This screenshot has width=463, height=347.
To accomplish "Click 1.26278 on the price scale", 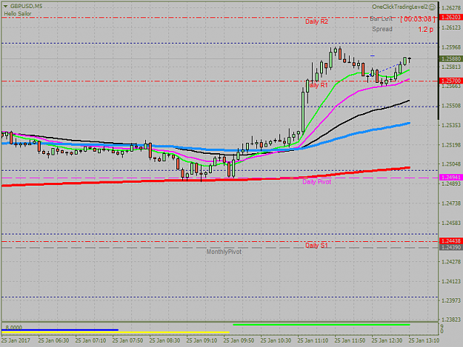I will coord(451,7).
